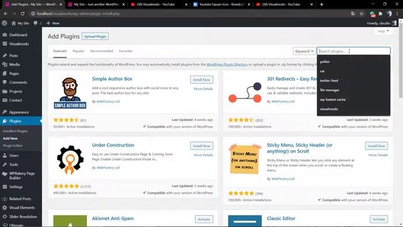Install Sticky Menu plugin
403x227 pixels.
coord(377,146)
